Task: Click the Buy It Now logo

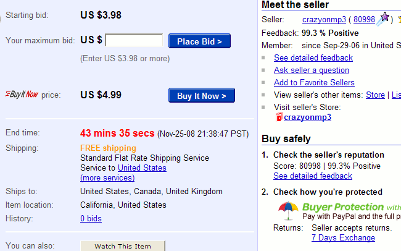Action: [x=22, y=95]
